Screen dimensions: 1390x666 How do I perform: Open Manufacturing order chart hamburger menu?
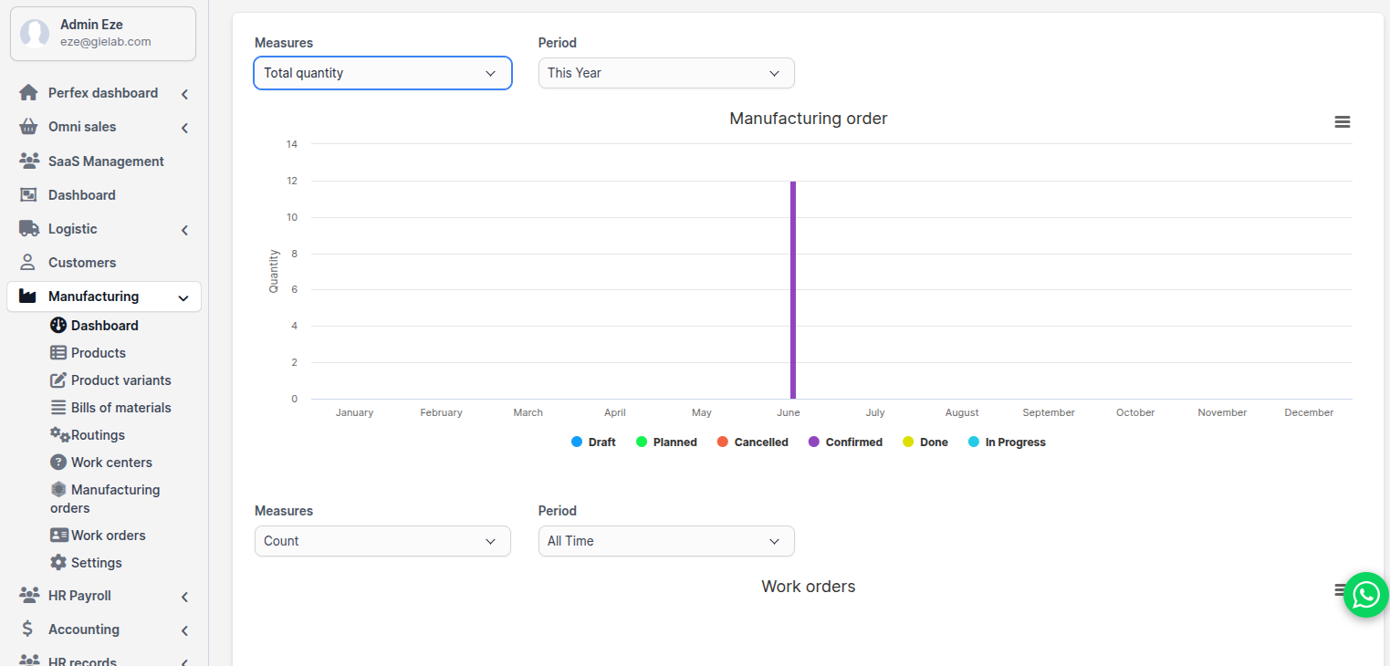point(1342,122)
